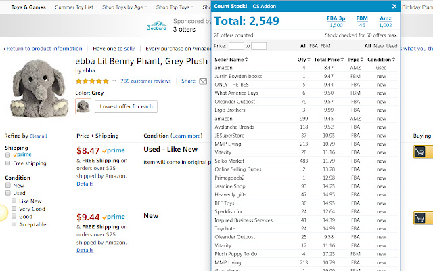Click the five-star rating icon
The width and height of the screenshot is (433, 271).
click(93, 81)
